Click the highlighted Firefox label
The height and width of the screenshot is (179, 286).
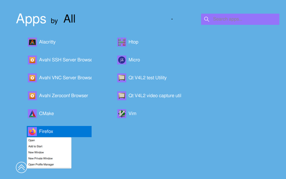46,131
